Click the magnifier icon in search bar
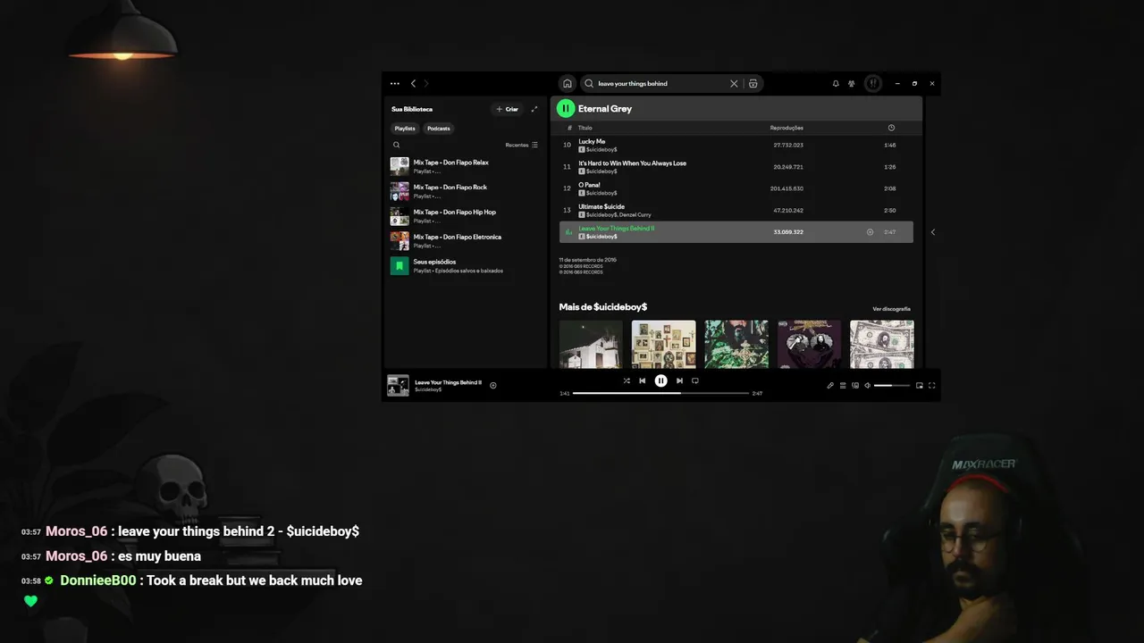The image size is (1144, 643). (589, 83)
